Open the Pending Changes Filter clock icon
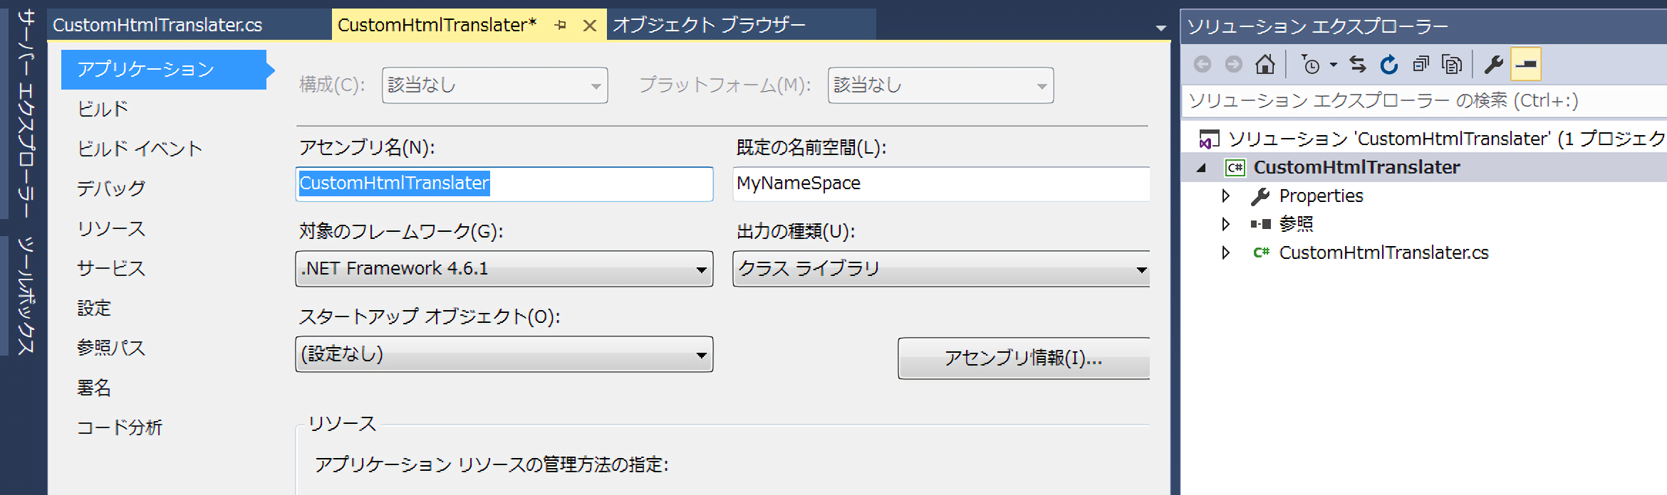This screenshot has height=495, width=1667. [1311, 65]
